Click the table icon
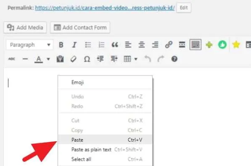Image resolution: width=251 pixels, height=166 pixels. (x=127, y=59)
